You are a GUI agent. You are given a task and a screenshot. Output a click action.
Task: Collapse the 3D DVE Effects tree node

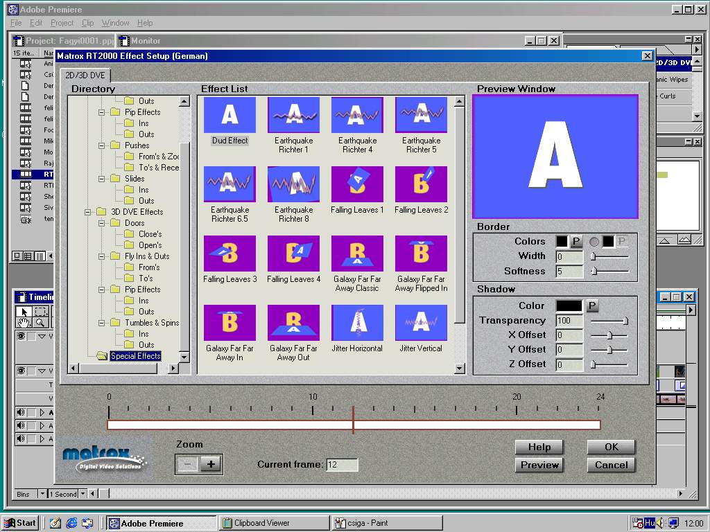[x=88, y=212]
